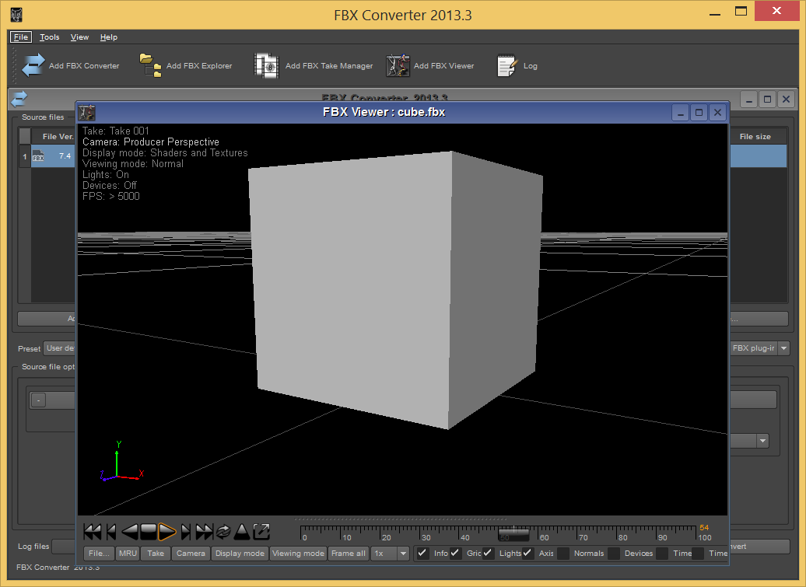Uncheck the Grid checkbox
This screenshot has height=587, width=806.
455,553
